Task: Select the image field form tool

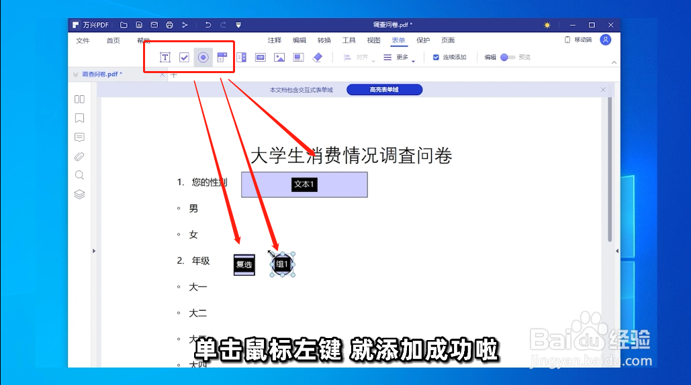Action: tap(279, 57)
